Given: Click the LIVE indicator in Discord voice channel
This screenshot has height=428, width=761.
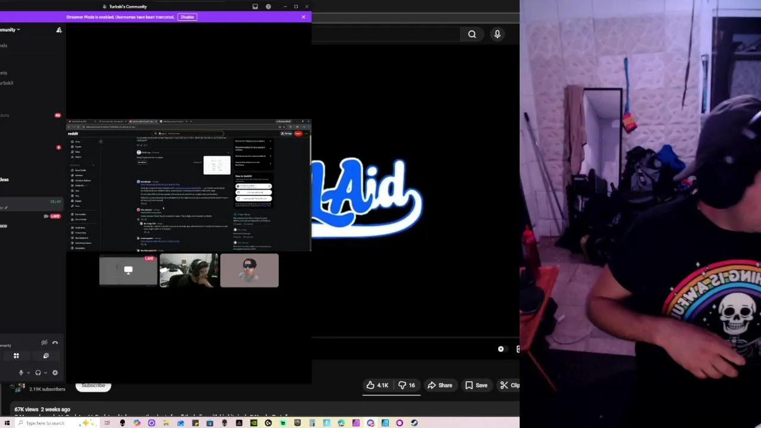Looking at the screenshot, I should 55,216.
